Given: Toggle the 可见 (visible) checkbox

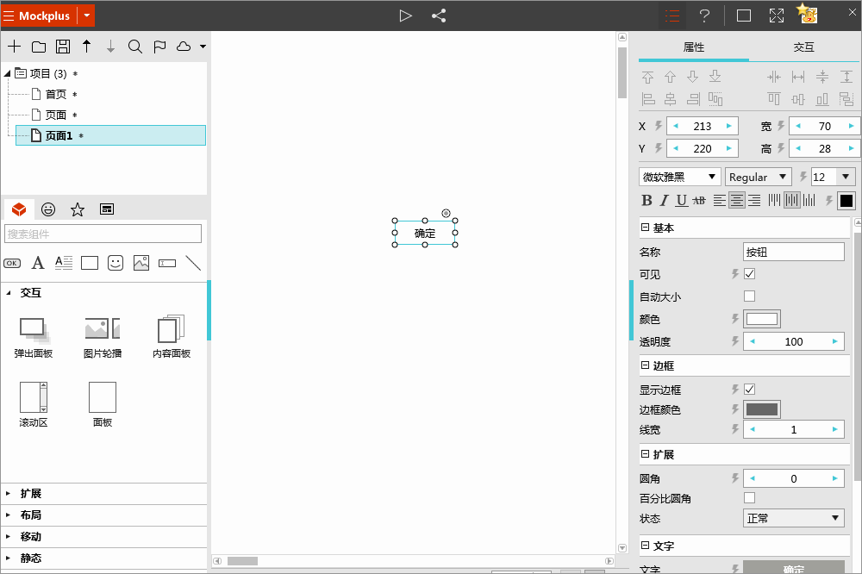Looking at the screenshot, I should (749, 274).
